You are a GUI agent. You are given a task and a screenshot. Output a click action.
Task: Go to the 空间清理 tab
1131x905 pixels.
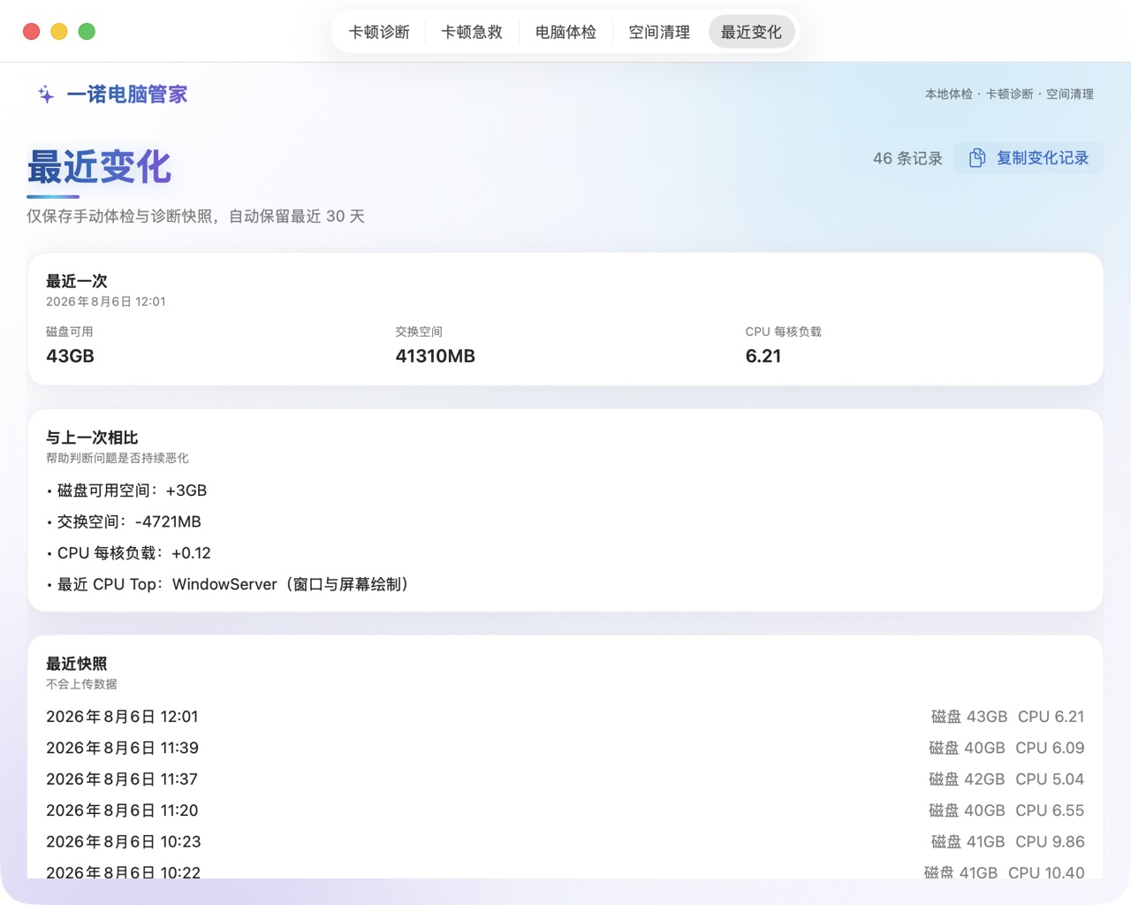click(659, 32)
